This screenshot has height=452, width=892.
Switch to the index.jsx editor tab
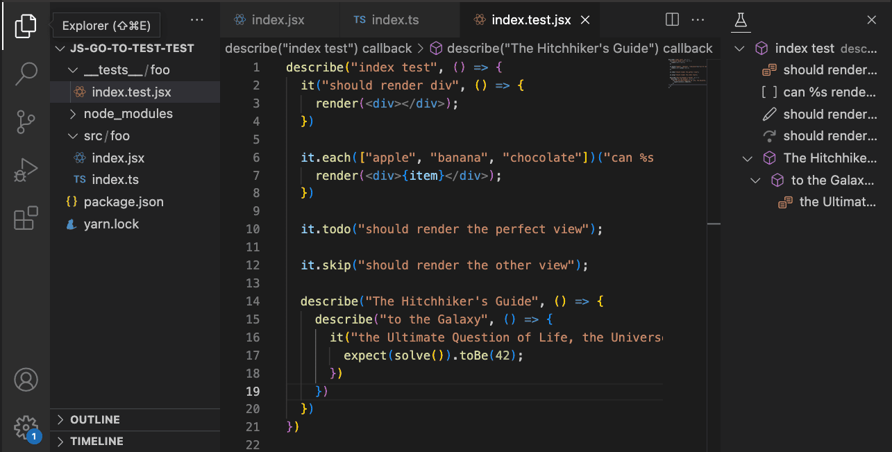pyautogui.click(x=277, y=20)
